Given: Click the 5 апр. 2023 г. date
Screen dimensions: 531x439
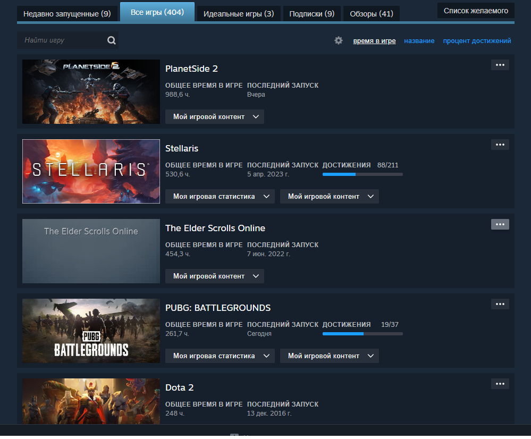Looking at the screenshot, I should pos(268,174).
